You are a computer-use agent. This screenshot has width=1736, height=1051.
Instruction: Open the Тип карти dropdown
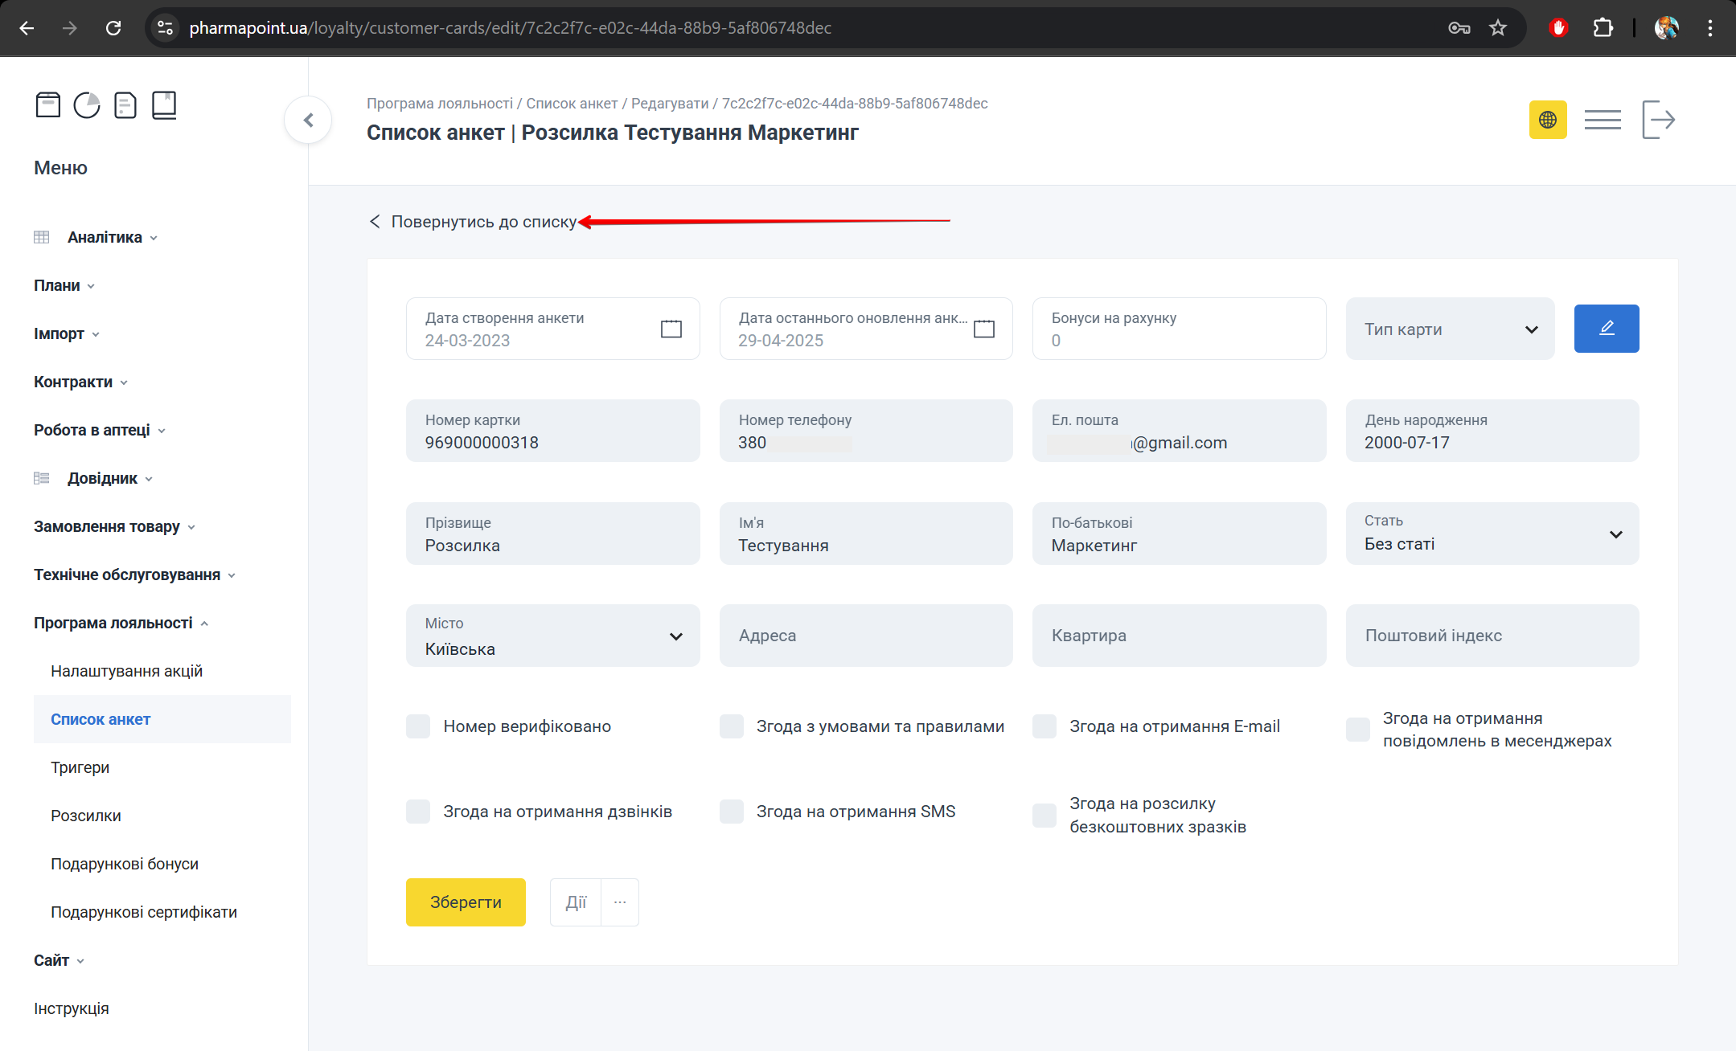tap(1449, 329)
